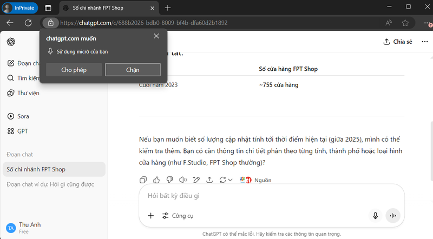Click the Chia sẻ share button
Viewport: 433px width, 239px height.
tap(397, 42)
